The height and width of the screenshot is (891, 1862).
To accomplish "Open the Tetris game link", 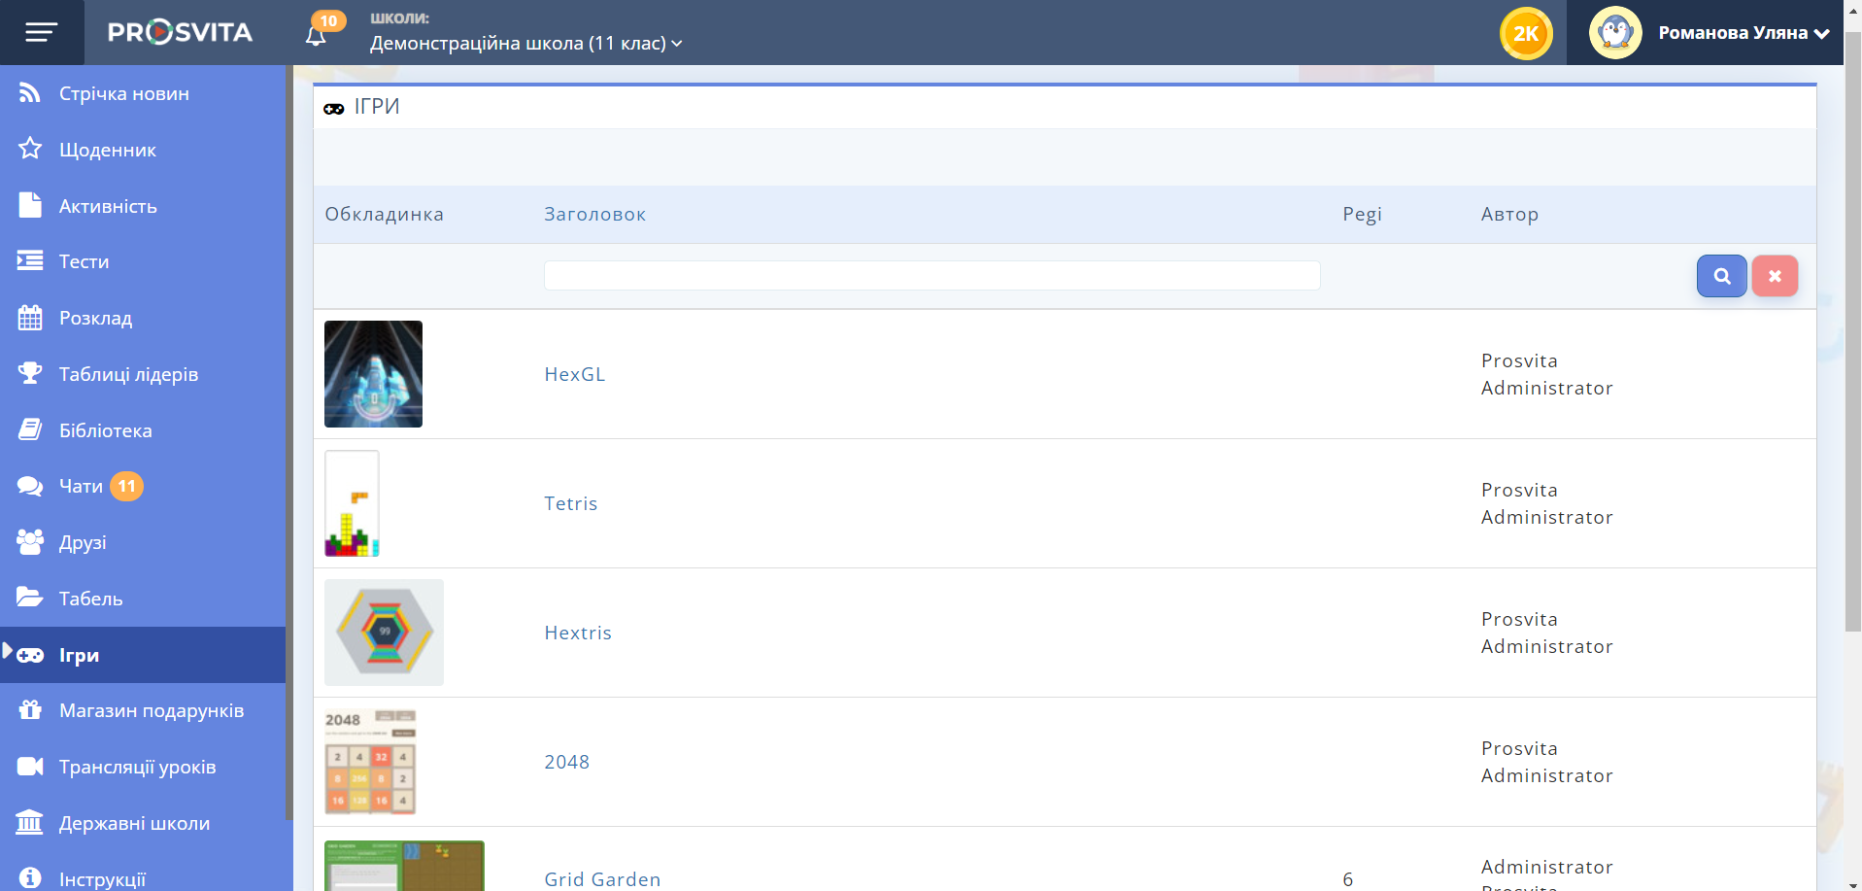I will coord(570,503).
